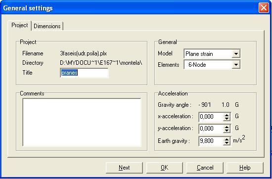This screenshot has height=179, width=272.
Task: Select the Project tab
Action: [x=19, y=25]
